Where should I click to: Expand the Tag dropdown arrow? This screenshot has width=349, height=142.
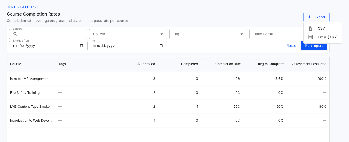click(241, 34)
